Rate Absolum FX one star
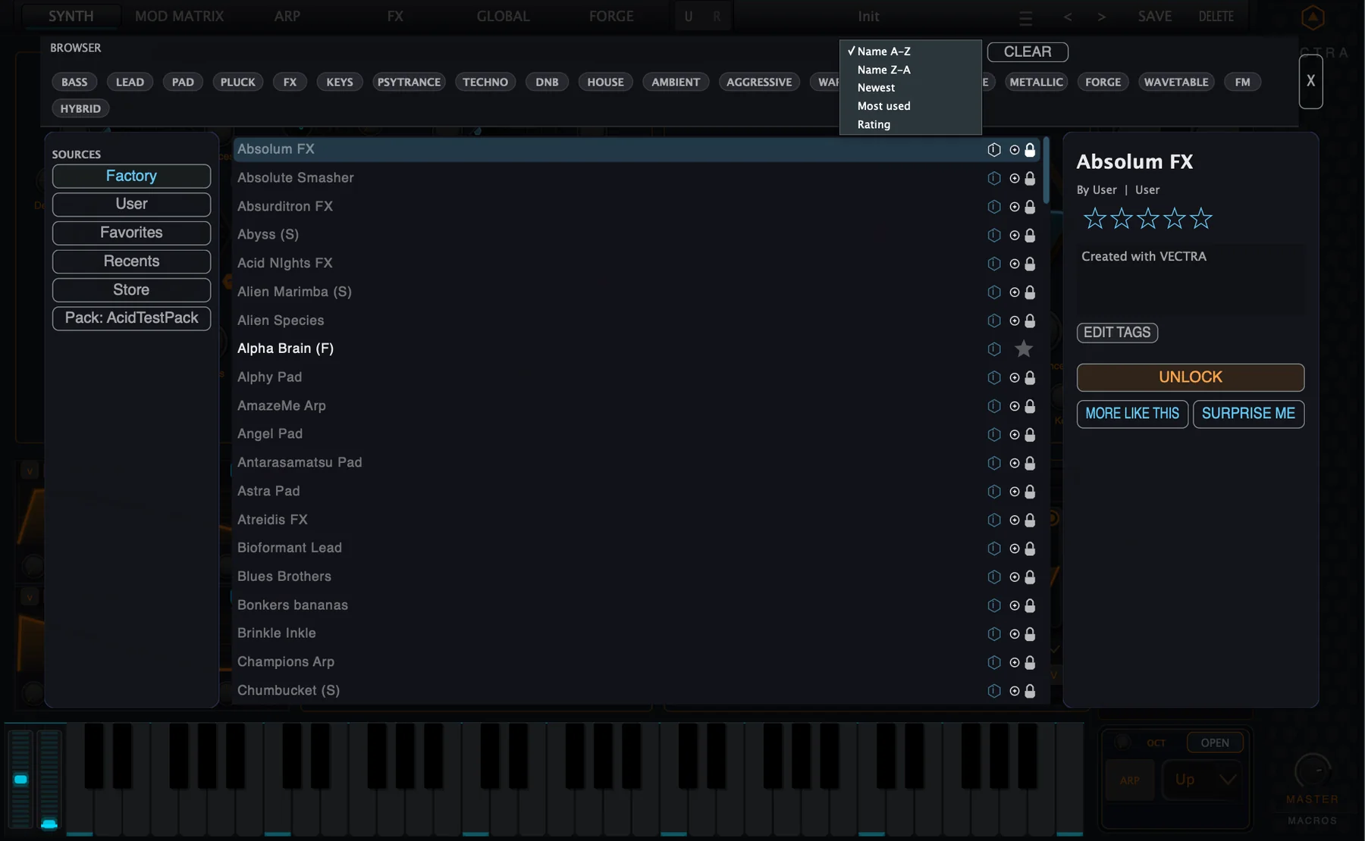The width and height of the screenshot is (1365, 841). click(1095, 219)
